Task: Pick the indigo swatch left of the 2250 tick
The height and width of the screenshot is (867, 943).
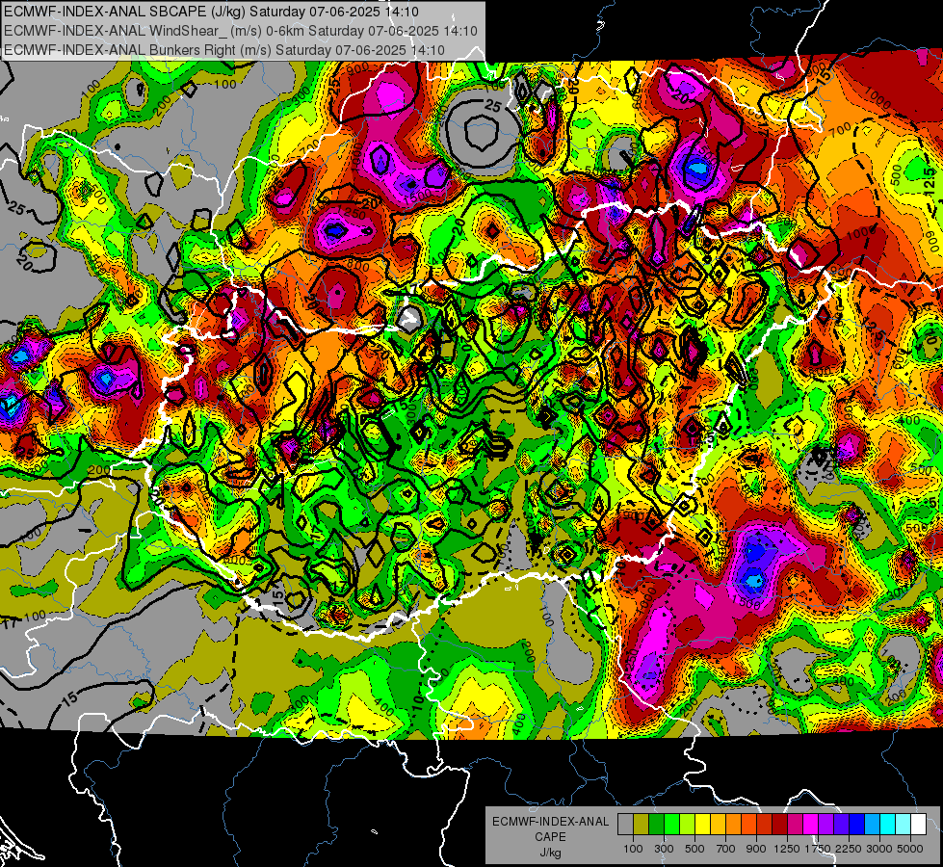Action: pos(842,825)
